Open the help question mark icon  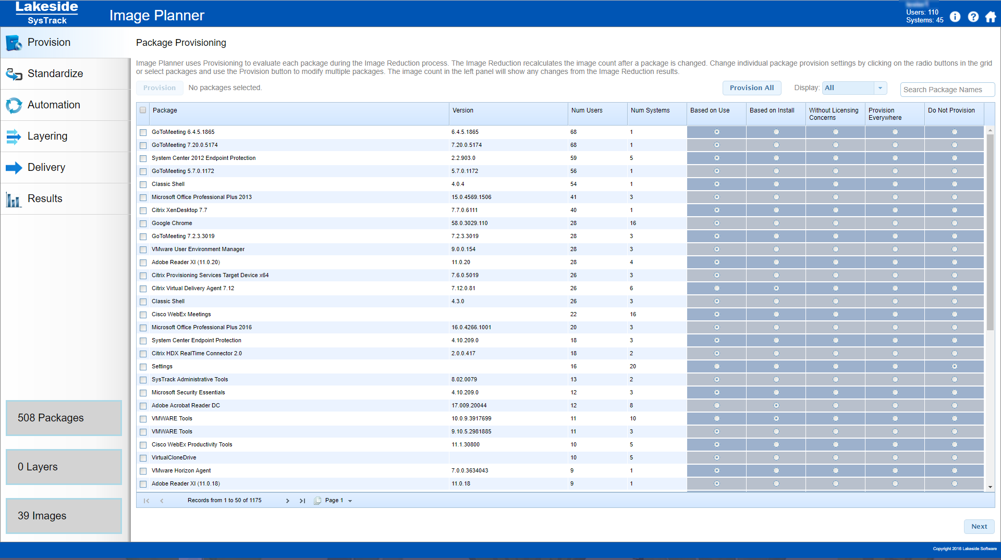[973, 17]
